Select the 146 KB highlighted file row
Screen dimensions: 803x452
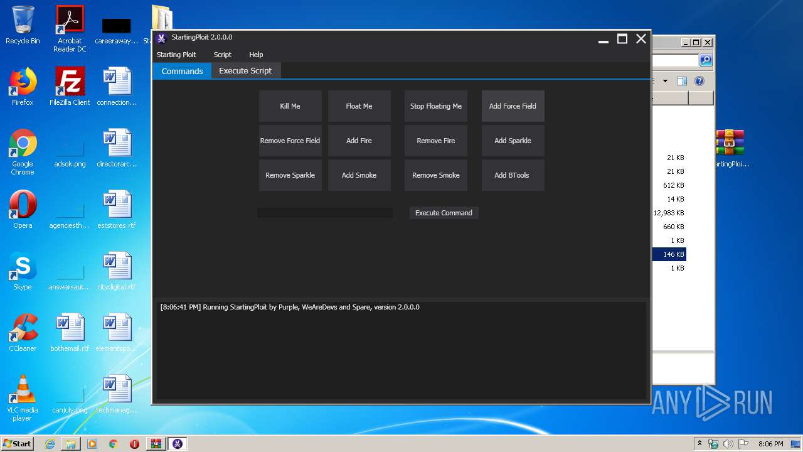[669, 254]
